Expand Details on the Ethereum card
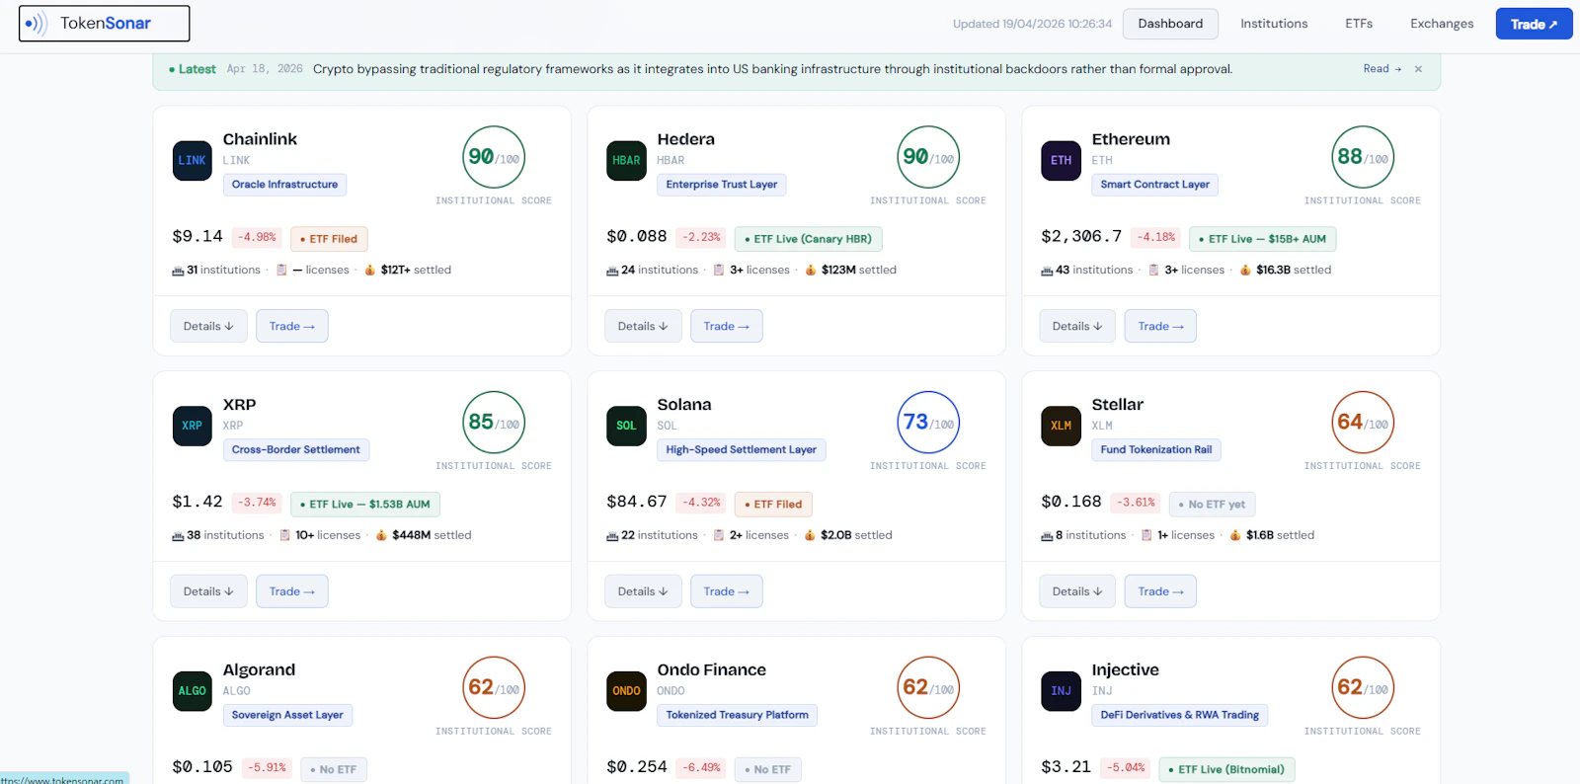This screenshot has width=1580, height=784. [x=1077, y=326]
